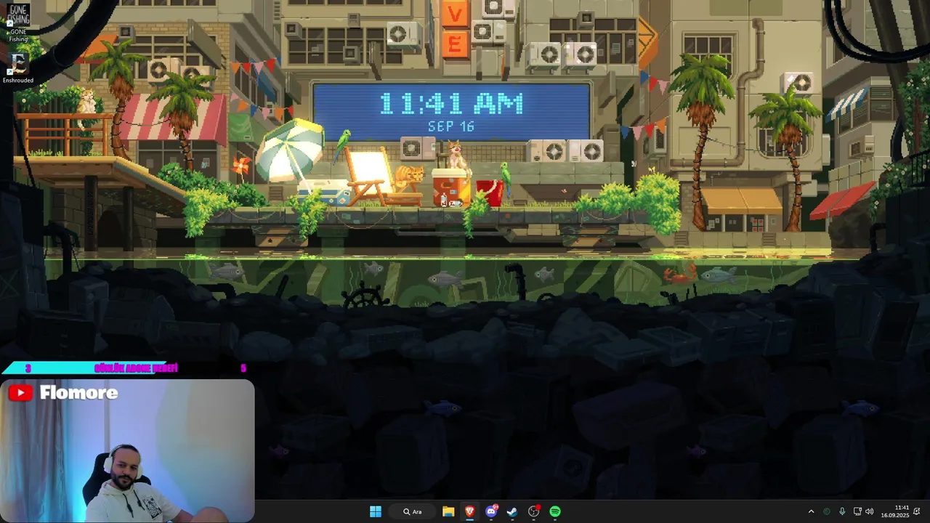Image resolution: width=930 pixels, height=523 pixels.
Task: Click the webcam video overlay
Action: pos(127,450)
